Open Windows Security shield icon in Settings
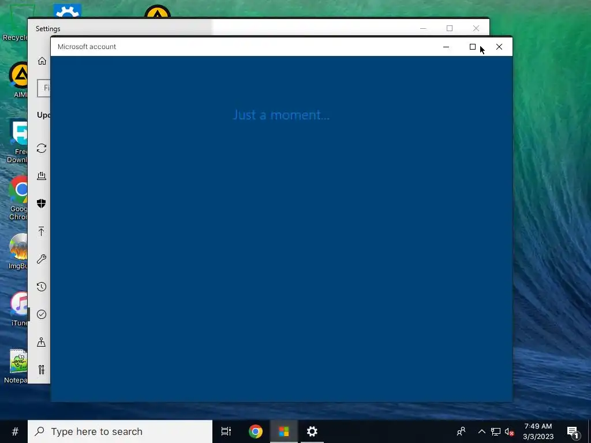Viewport: 591px width, 443px height. coord(42,204)
